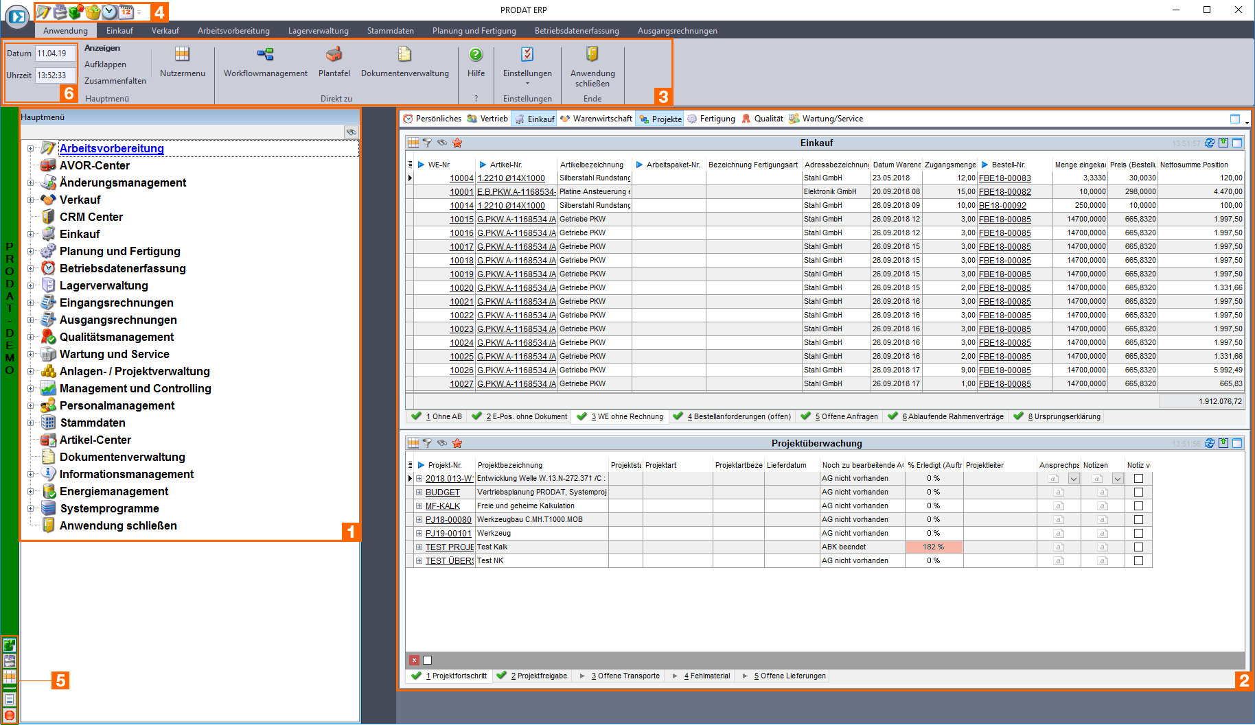Click the clock quick access icon
The height and width of the screenshot is (725, 1255).
109,12
